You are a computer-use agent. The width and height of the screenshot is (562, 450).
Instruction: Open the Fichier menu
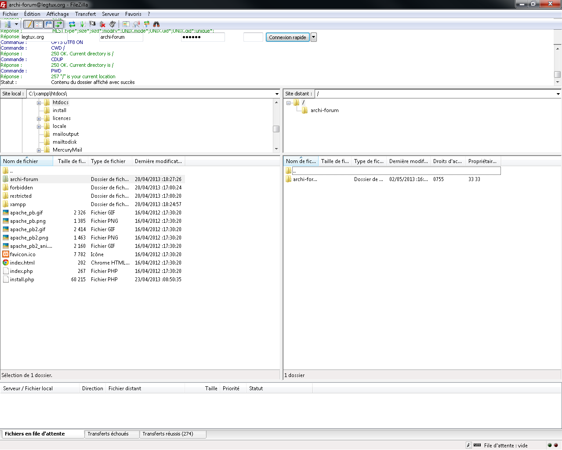(11, 14)
